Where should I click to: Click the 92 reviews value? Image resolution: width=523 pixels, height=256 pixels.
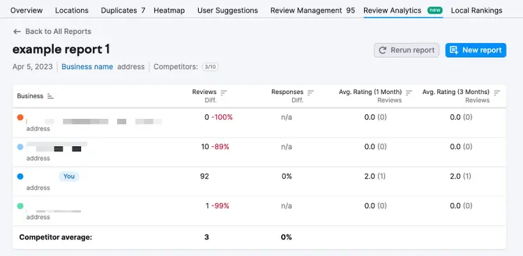click(204, 177)
